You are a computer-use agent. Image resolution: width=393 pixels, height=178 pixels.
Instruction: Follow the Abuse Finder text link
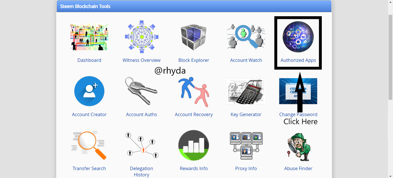click(x=298, y=168)
